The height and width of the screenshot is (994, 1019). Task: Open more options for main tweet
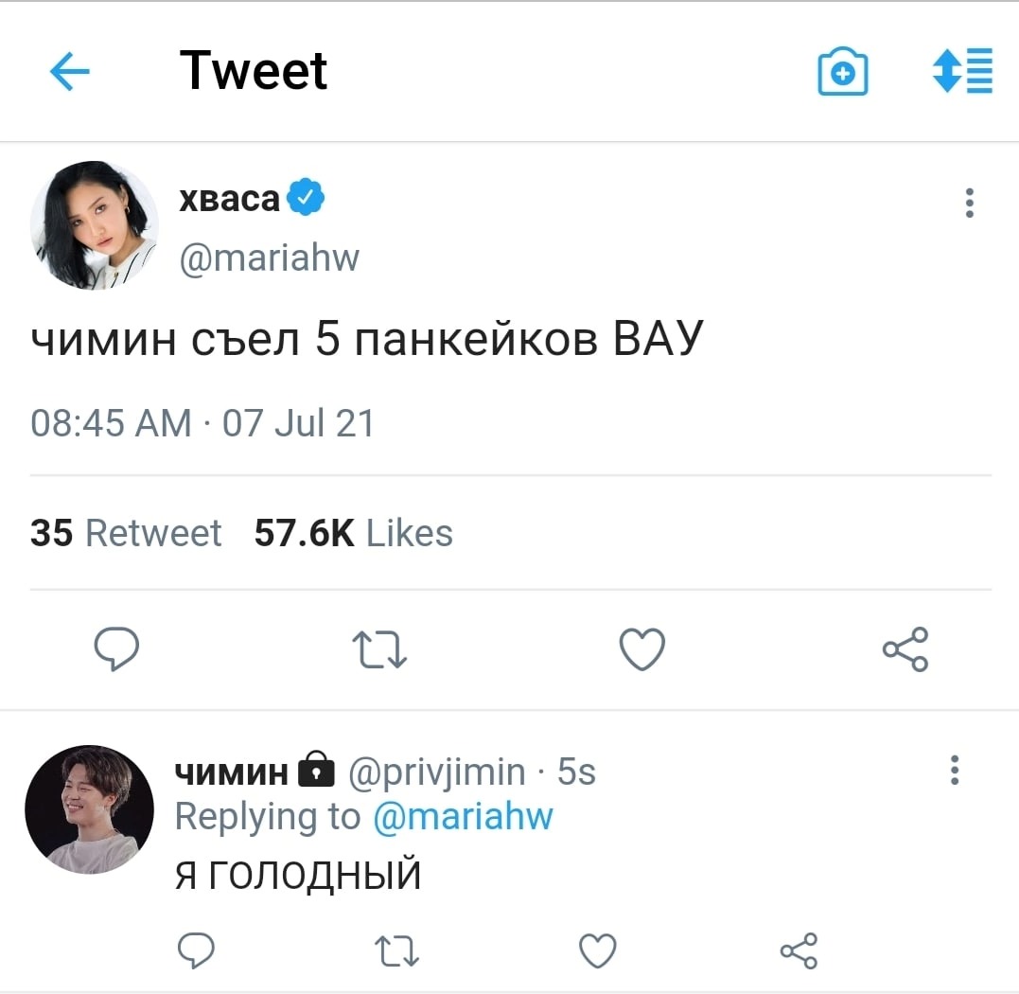point(969,203)
